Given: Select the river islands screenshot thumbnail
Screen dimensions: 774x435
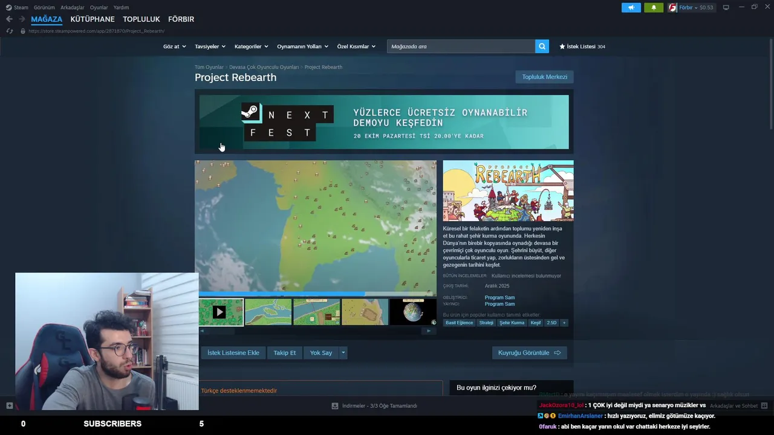Looking at the screenshot, I should point(268,312).
